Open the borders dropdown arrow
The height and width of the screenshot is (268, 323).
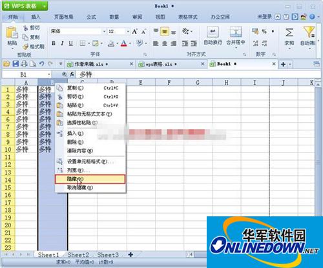89,43
